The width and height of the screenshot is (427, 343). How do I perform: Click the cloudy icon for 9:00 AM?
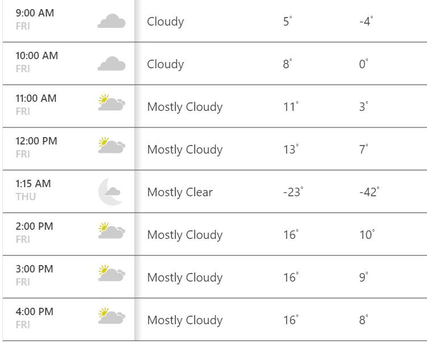111,21
